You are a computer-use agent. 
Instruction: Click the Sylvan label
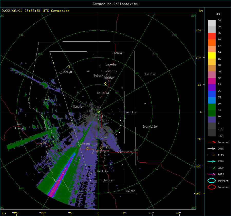pos(98,76)
